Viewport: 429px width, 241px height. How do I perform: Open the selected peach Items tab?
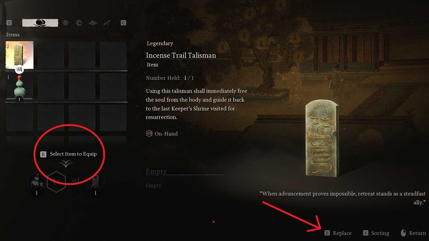[x=40, y=23]
